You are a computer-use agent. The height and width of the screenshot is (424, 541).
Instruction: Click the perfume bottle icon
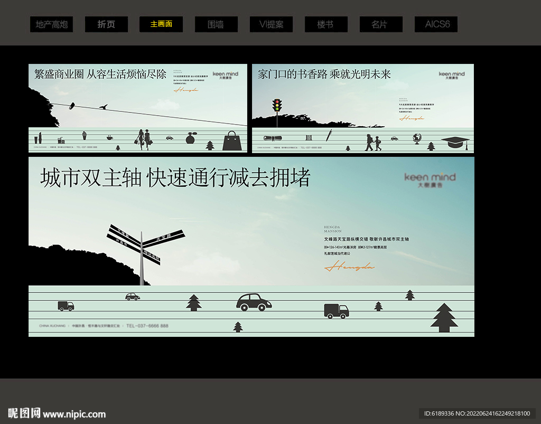point(190,138)
